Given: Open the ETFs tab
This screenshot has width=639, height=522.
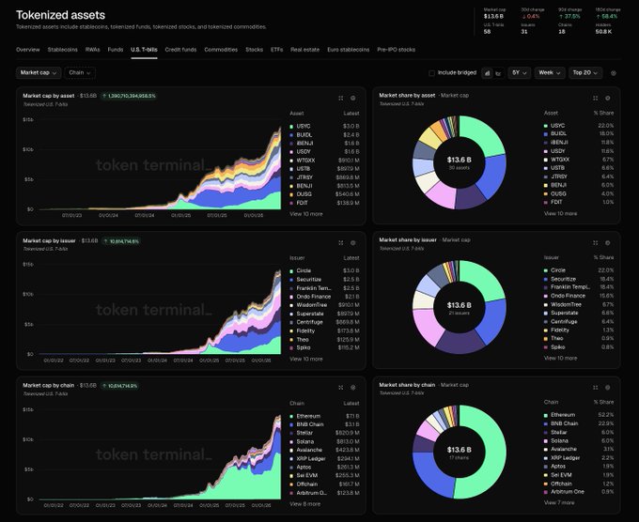Looking at the screenshot, I should pyautogui.click(x=276, y=50).
